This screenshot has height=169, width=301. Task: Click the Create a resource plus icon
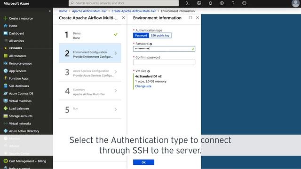tap(5, 18)
